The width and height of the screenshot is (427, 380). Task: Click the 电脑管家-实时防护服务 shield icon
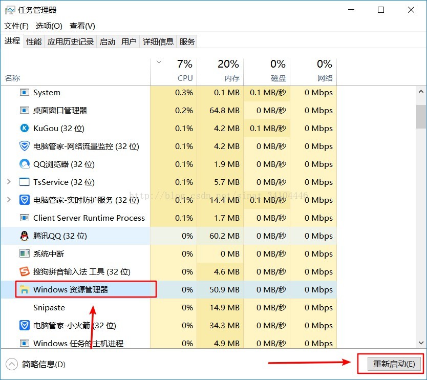pos(25,200)
